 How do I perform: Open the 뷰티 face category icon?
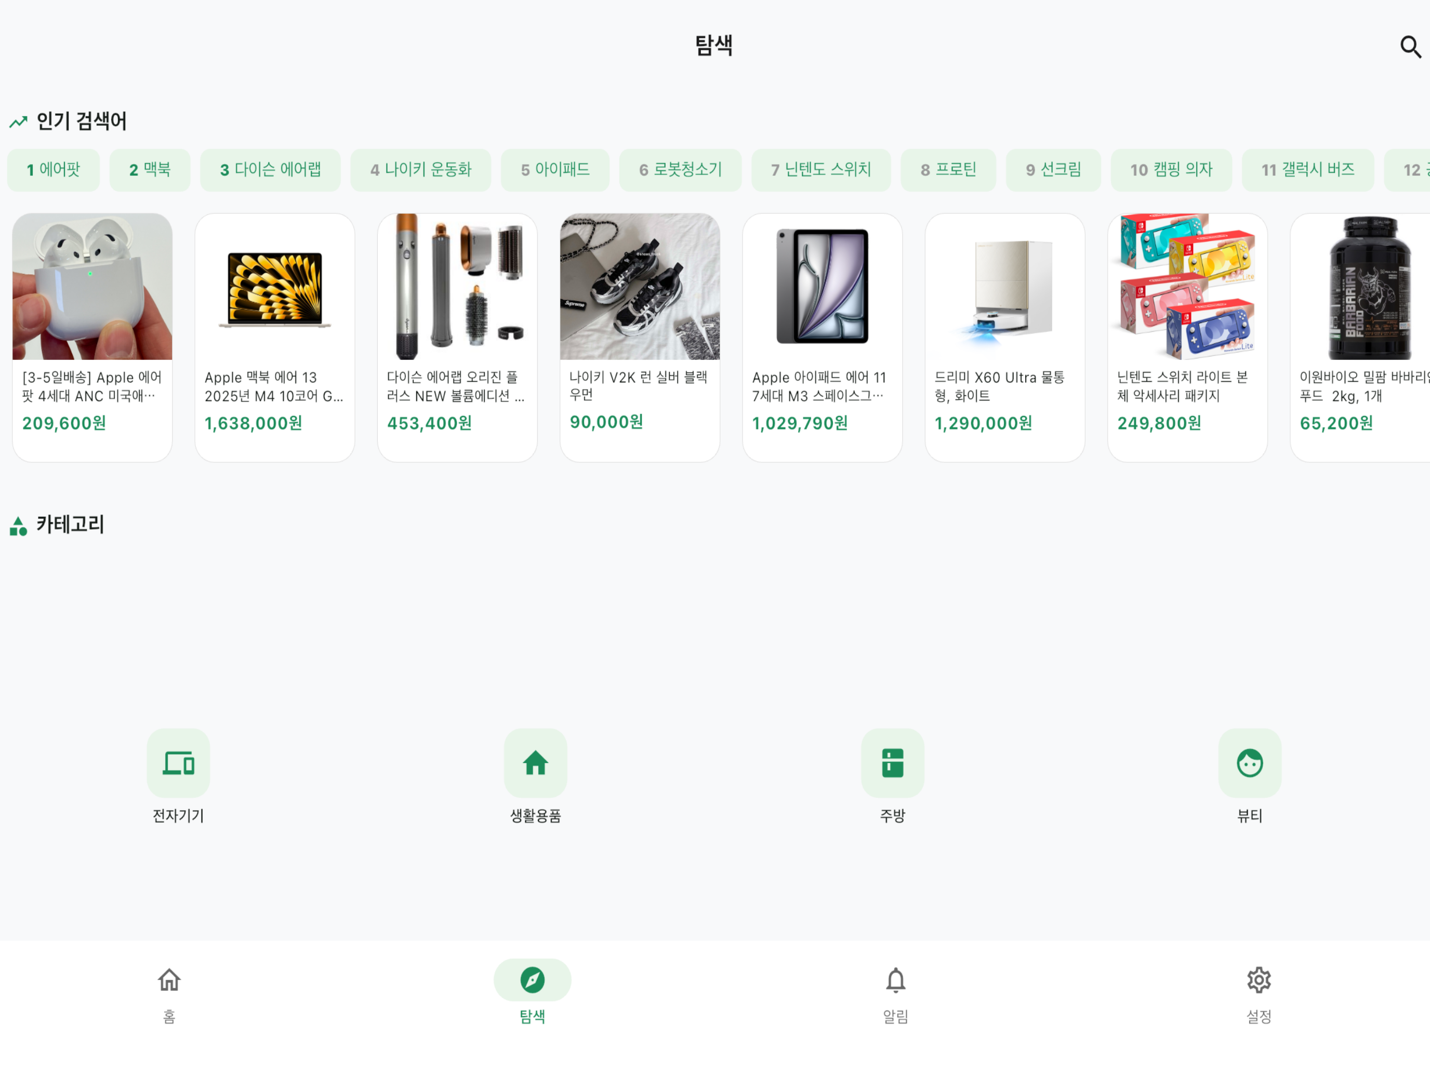(1250, 762)
